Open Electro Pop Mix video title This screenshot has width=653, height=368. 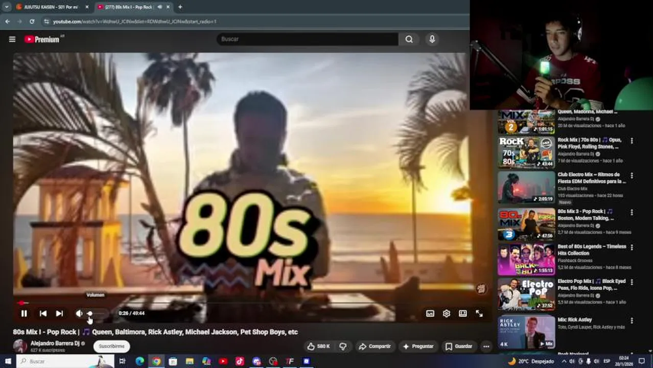592,285
